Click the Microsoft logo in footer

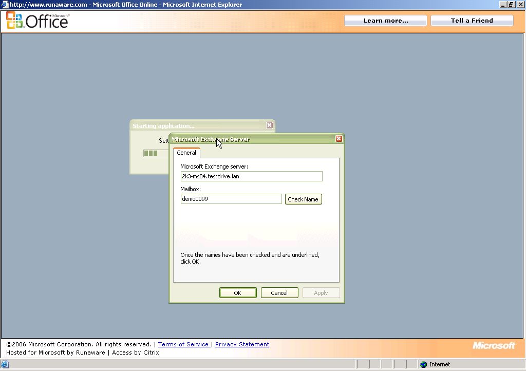click(x=493, y=345)
